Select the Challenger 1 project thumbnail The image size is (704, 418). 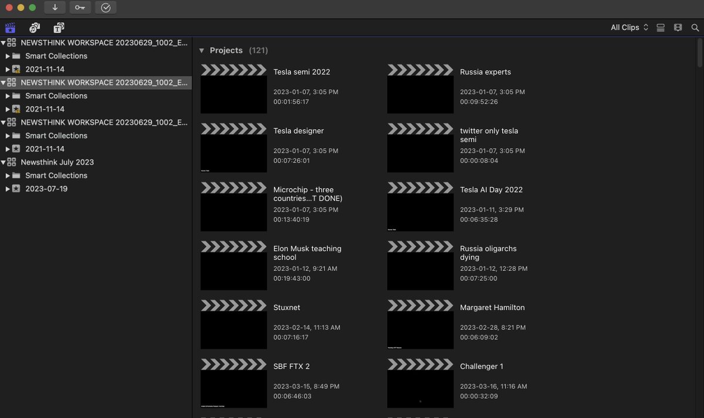tap(420, 383)
